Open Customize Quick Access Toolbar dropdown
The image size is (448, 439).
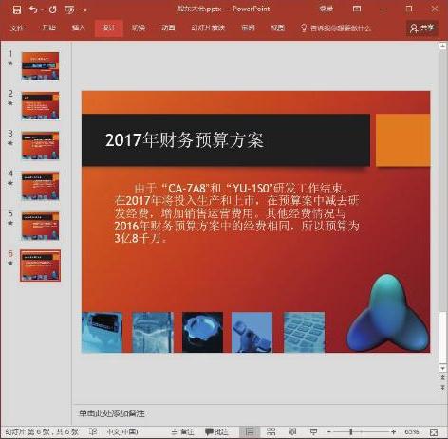(x=85, y=10)
